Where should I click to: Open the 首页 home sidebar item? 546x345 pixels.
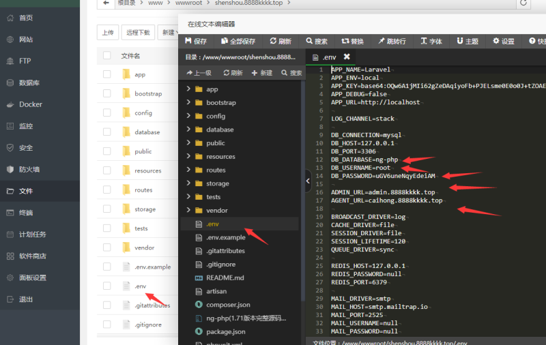pos(40,18)
